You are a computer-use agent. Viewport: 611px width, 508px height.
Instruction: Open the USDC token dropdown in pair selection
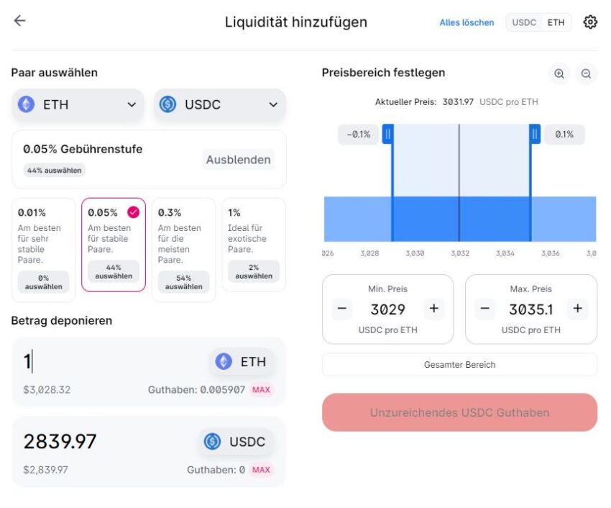[219, 104]
